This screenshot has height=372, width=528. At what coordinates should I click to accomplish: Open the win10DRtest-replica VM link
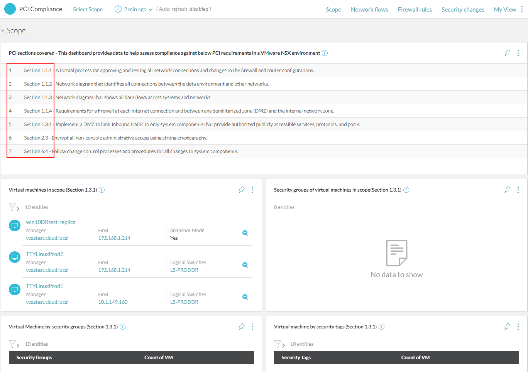pos(51,222)
